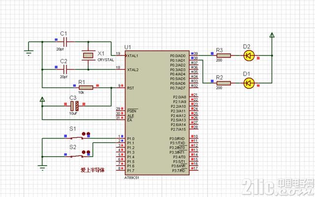Click the AT89C51 part name text
This screenshot has width=315, height=197.
(x=131, y=178)
